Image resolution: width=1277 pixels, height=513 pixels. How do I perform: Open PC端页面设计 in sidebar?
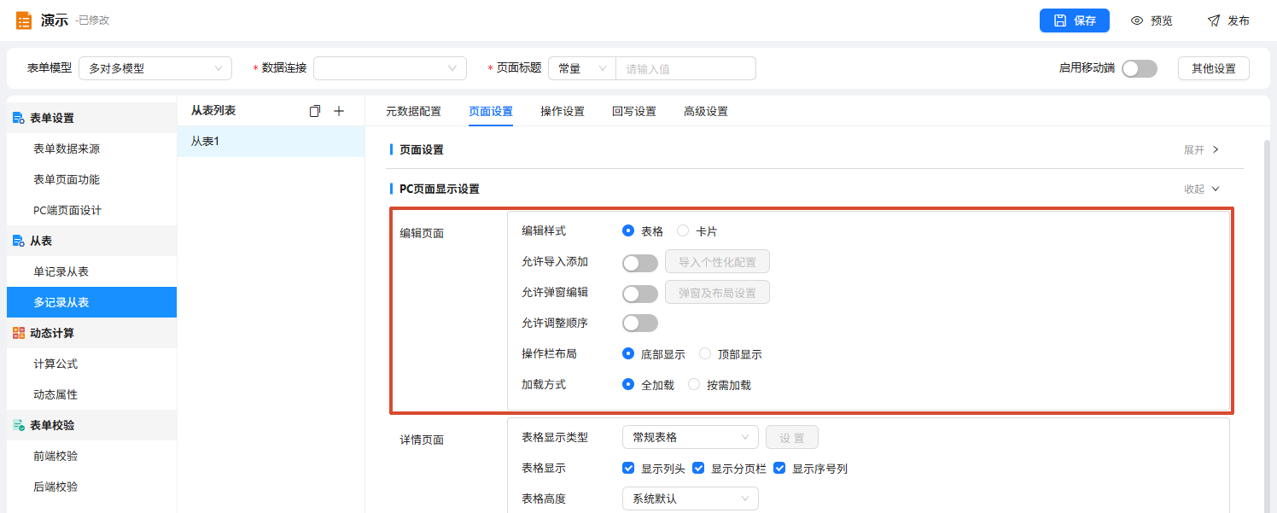91,210
